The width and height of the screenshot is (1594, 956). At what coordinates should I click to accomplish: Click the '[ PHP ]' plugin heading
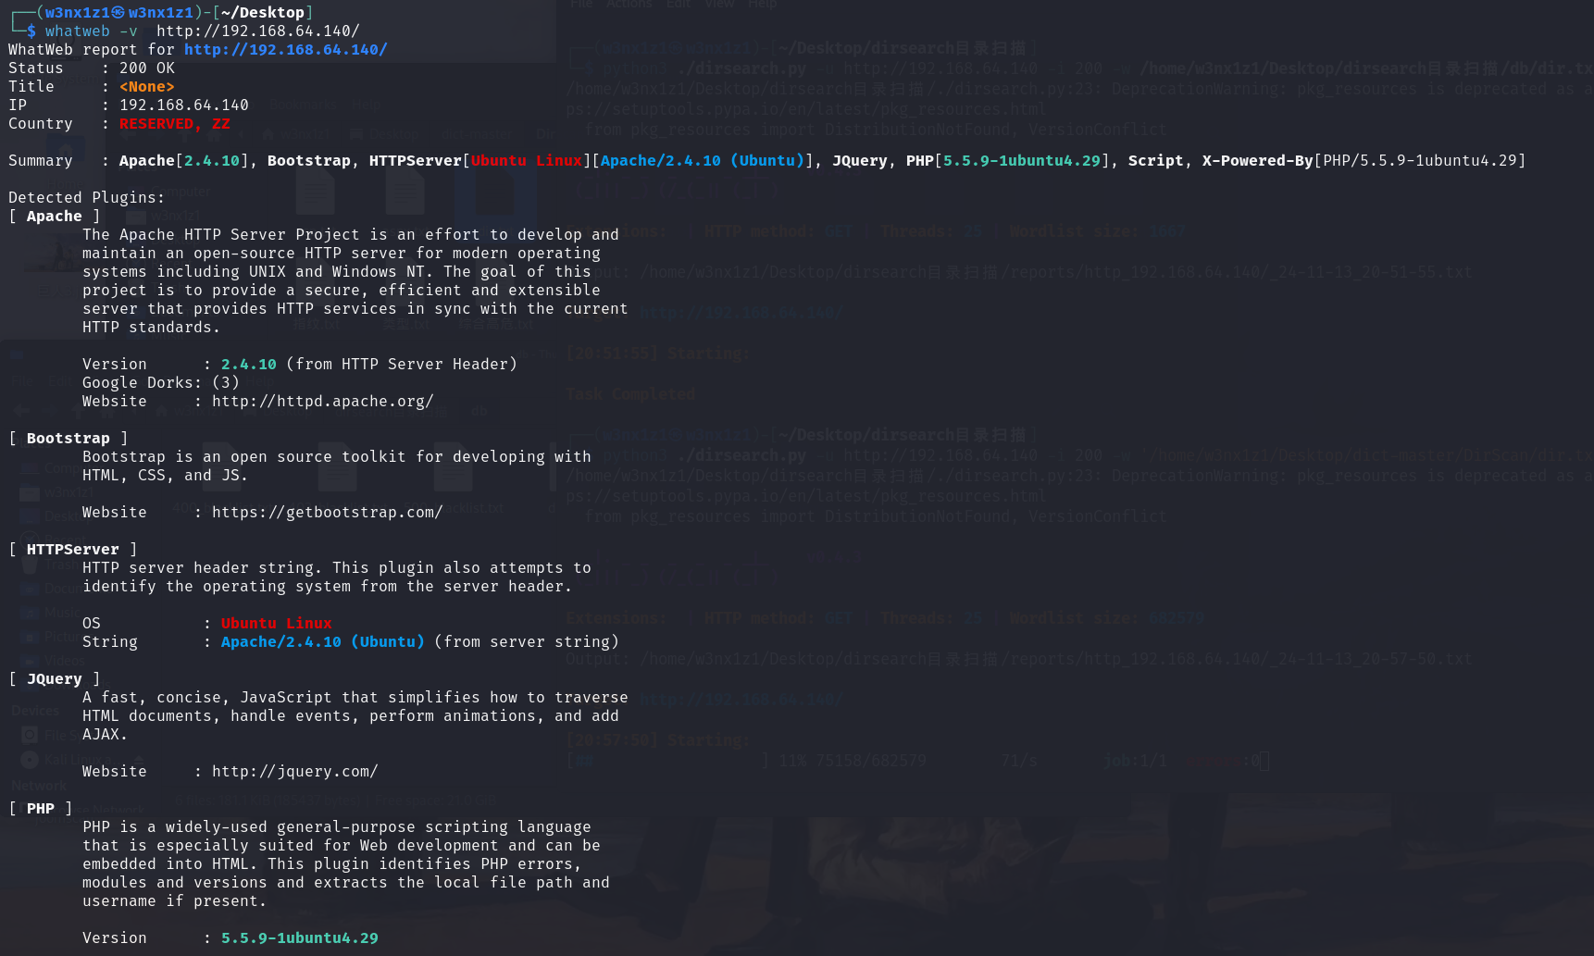[x=40, y=808]
